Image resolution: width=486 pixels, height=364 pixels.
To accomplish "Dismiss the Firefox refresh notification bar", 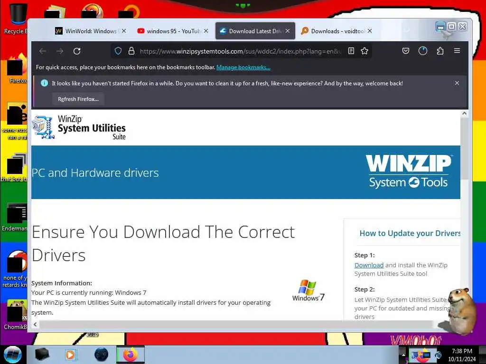I will pos(457,83).
